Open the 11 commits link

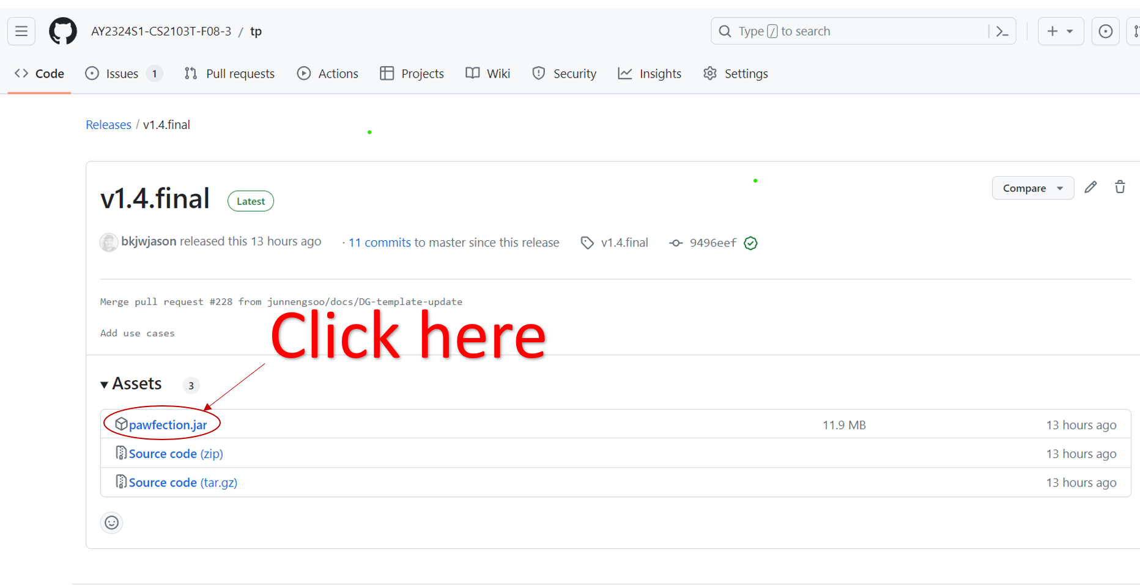tap(379, 243)
